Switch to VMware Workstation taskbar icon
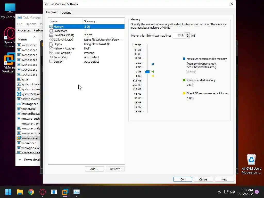The width and height of the screenshot is (264, 198). tap(65, 192)
